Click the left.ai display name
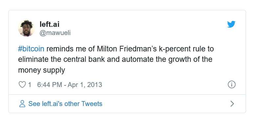254x124 pixels. click(x=50, y=24)
